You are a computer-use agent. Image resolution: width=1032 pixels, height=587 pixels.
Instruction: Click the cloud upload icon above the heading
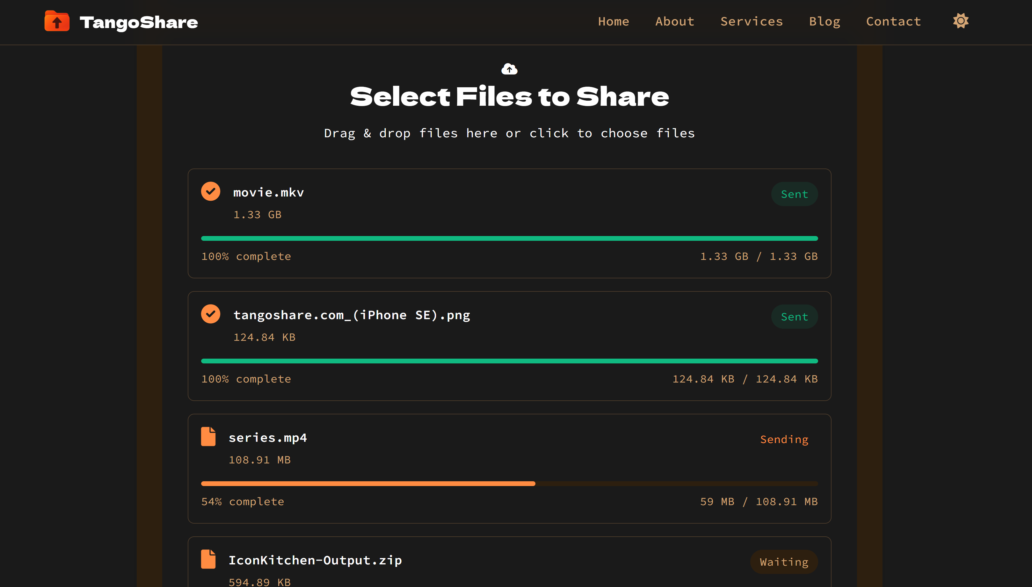510,68
